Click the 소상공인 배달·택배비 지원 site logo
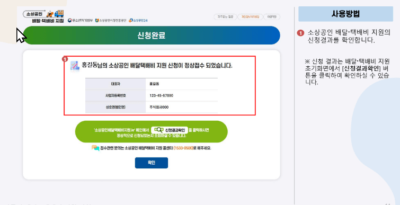 (x=43, y=16)
